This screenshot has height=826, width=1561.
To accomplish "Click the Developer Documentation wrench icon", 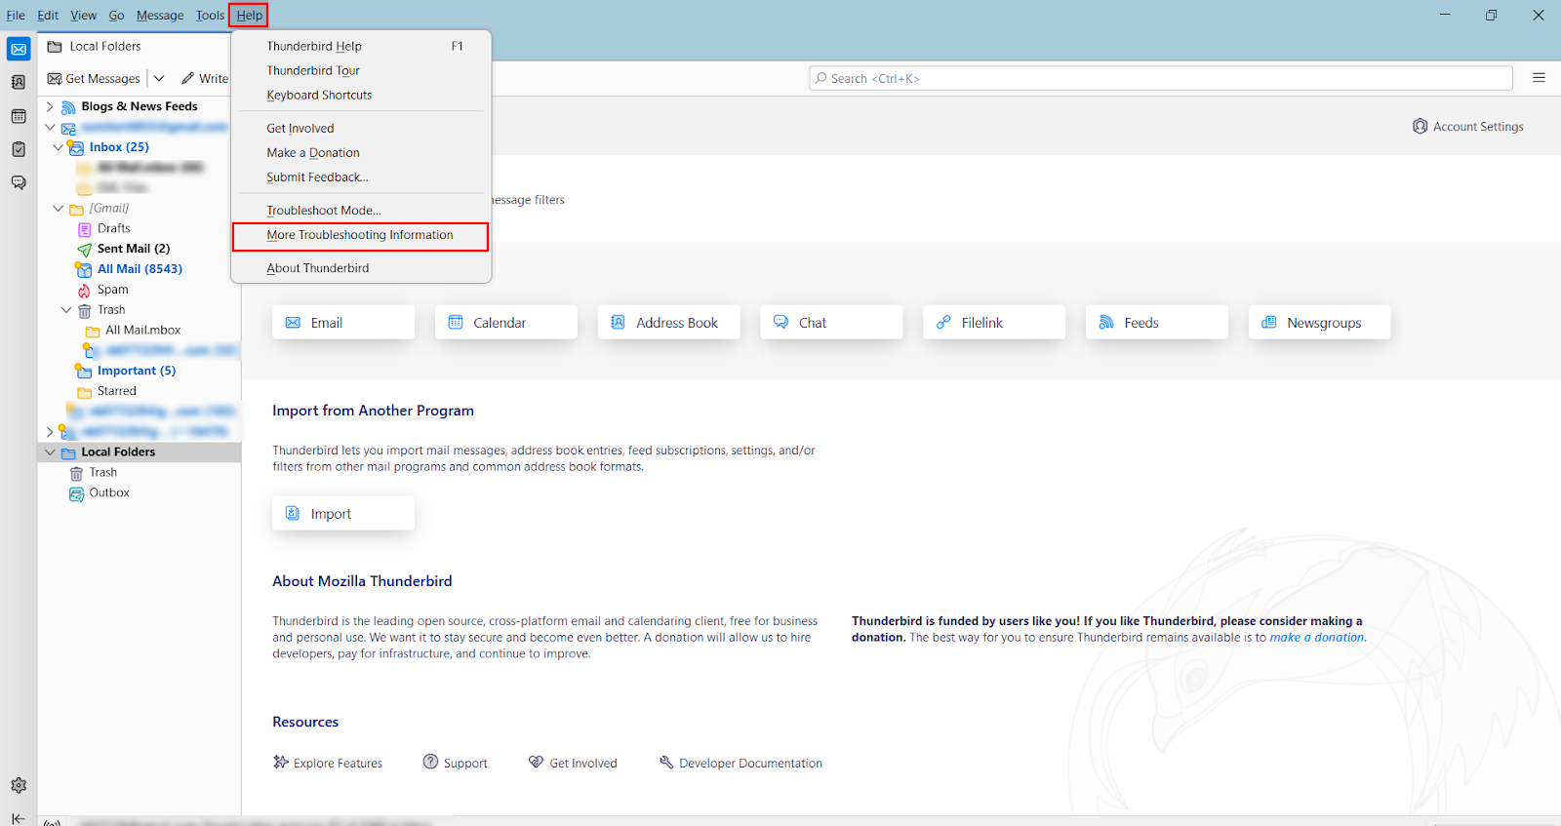I will pos(666,762).
